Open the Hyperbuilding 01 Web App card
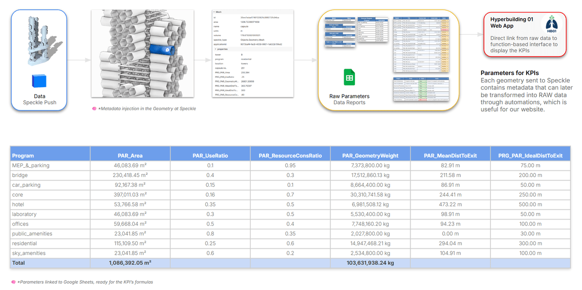Image resolution: width=582 pixels, height=290 pixels. pyautogui.click(x=525, y=34)
